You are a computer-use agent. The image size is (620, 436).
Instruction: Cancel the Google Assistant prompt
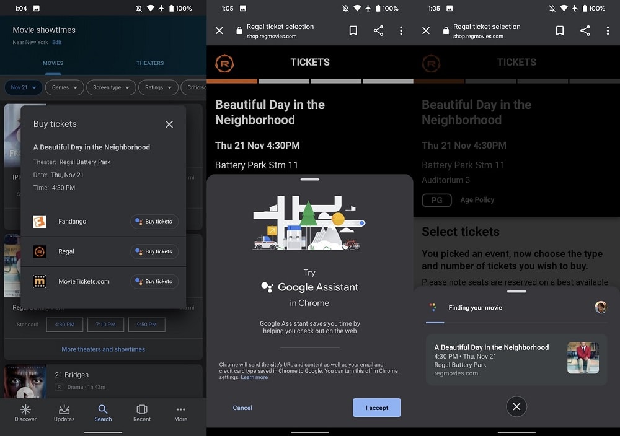[x=242, y=408]
